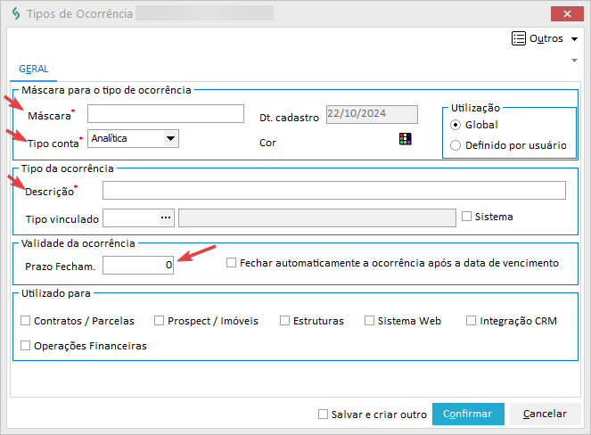Open Tipo vinculado lookup ellipsis button

[164, 217]
